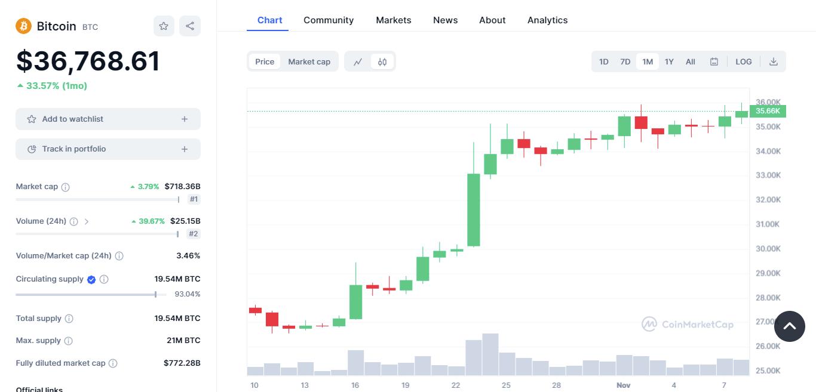Set chart range to 1Y

pyautogui.click(x=669, y=61)
